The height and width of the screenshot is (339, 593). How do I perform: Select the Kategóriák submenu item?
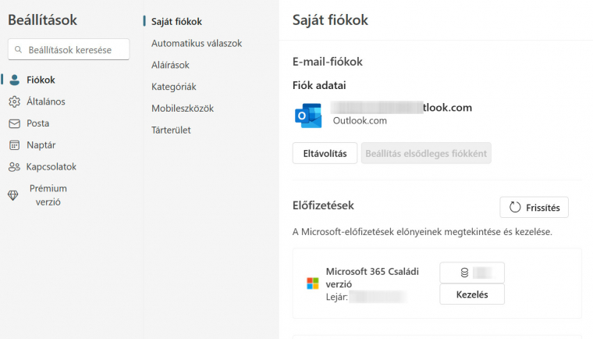[173, 87]
